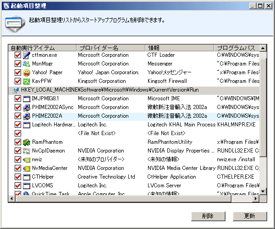
Task: Click the IMJPMIG8.1 window icon
Action: tap(27, 98)
